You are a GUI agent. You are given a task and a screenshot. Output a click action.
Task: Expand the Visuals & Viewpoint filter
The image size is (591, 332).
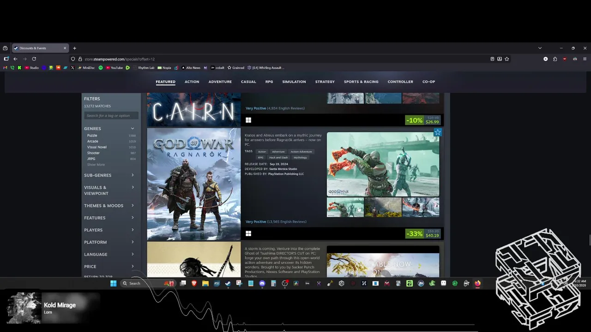coord(110,190)
